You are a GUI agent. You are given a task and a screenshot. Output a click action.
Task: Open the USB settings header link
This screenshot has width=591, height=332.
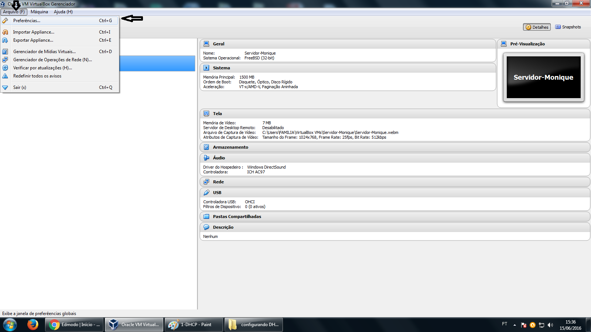click(217, 193)
